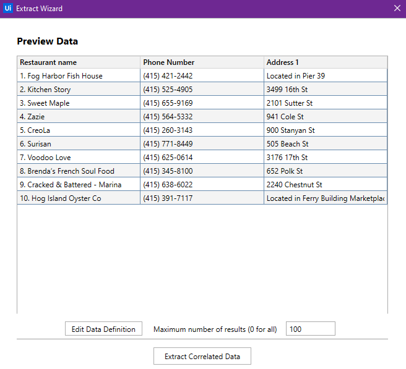The width and height of the screenshot is (406, 369).
Task: Click the UiPath logo icon in title bar
Action: (8, 8)
